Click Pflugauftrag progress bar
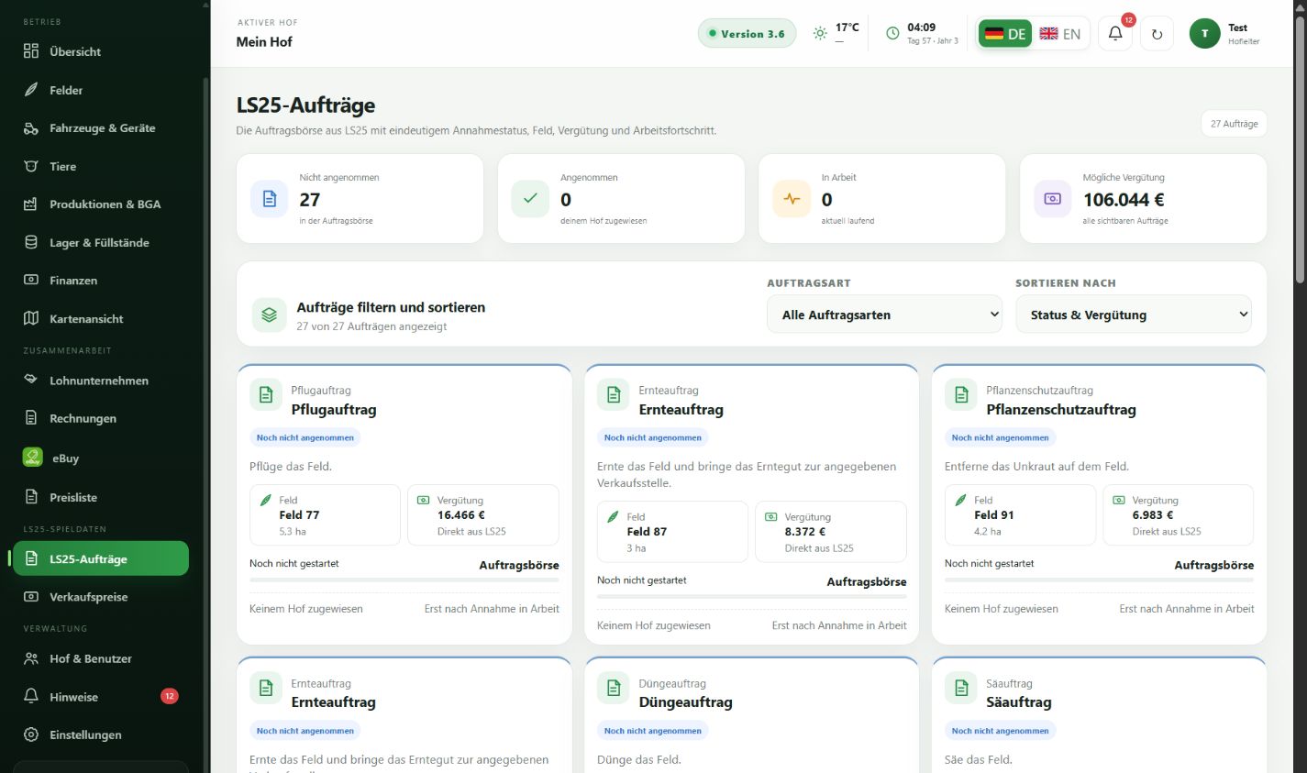1307x773 pixels. point(404,580)
